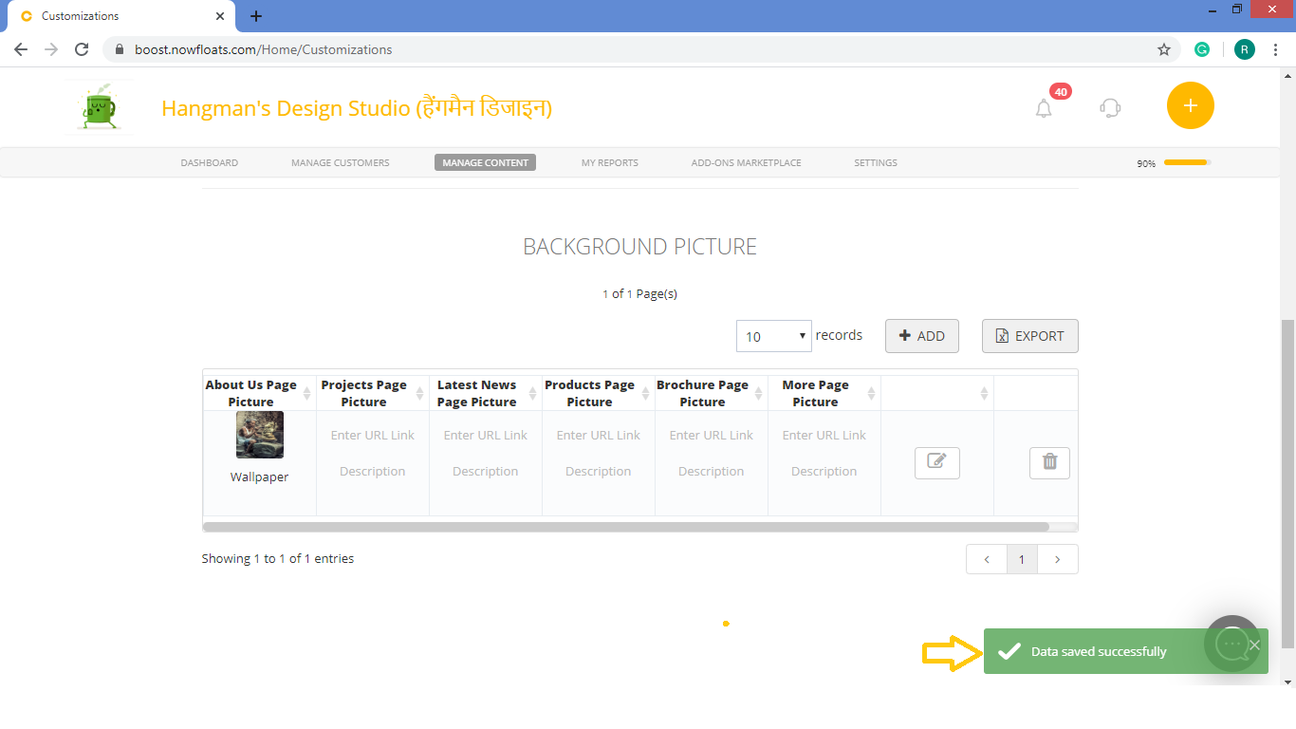Go to previous page of entries
This screenshot has width=1296, height=729.
pyautogui.click(x=987, y=559)
